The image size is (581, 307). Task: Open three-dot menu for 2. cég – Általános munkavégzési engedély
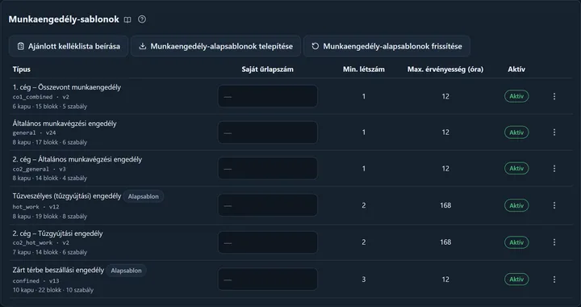tap(554, 169)
